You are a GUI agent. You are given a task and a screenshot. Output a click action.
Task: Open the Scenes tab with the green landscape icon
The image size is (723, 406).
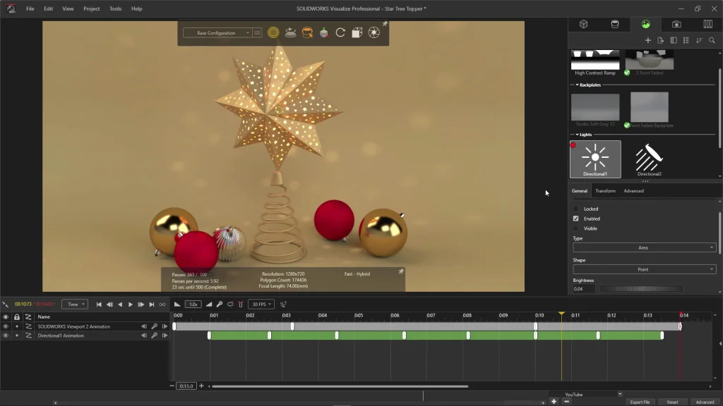pos(645,24)
